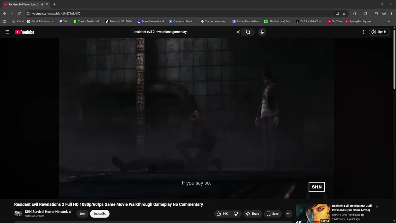Save video to a playlist
Screen dimensions: 396x223
pos(272,214)
